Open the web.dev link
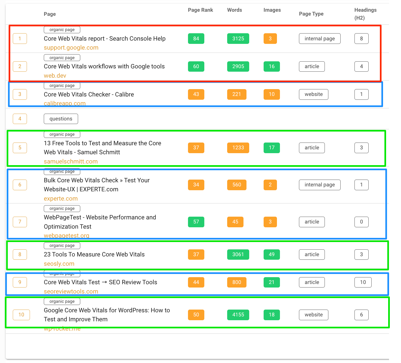 (x=55, y=76)
